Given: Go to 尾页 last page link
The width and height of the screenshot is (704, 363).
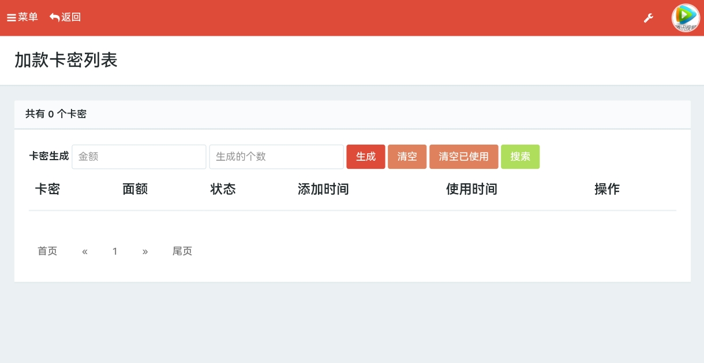Looking at the screenshot, I should (x=182, y=251).
